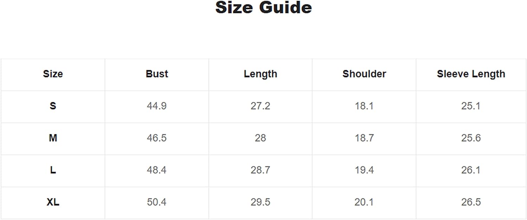
Task: Select the length value 27.2
Action: 260,106
